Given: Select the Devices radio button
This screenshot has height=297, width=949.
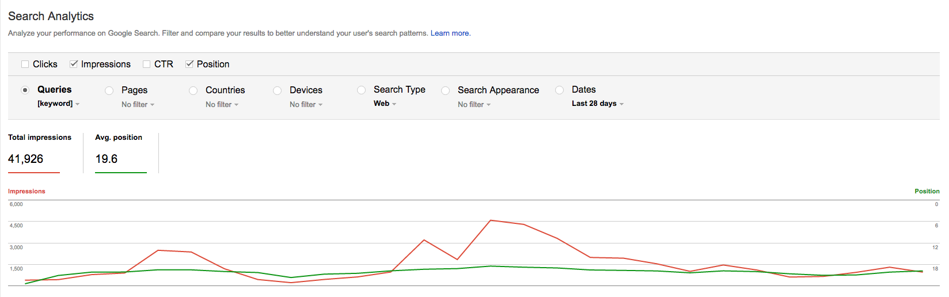Looking at the screenshot, I should coord(277,90).
